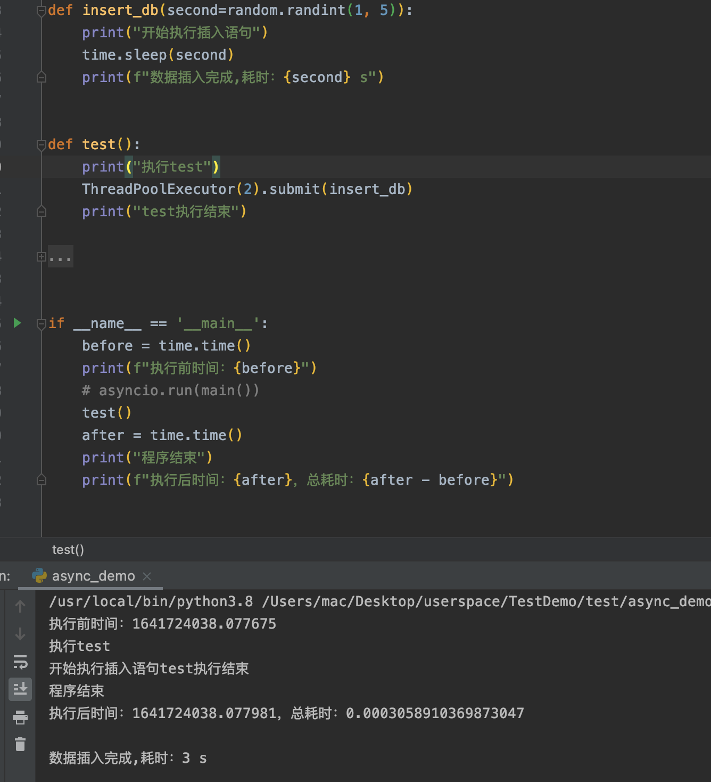The height and width of the screenshot is (782, 711).
Task: Click console line 执行前时间 1641724038.077675
Action: [163, 624]
